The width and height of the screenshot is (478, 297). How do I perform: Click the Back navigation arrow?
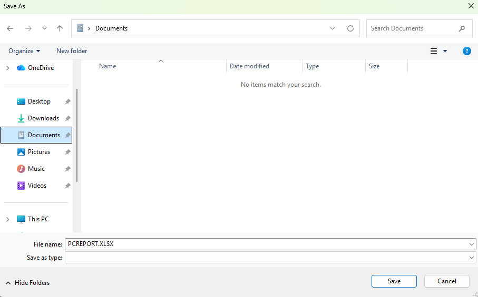(x=10, y=28)
